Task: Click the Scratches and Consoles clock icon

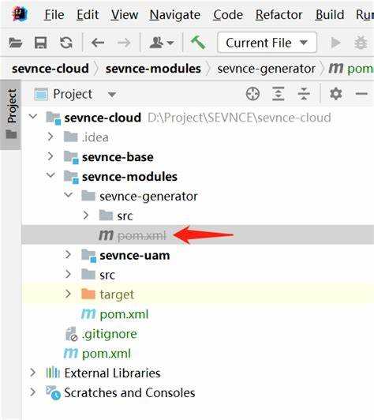Action: point(53,392)
